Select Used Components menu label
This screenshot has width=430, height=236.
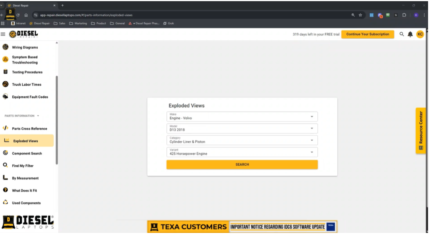coord(27,203)
